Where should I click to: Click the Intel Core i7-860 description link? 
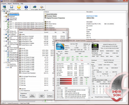92,16
